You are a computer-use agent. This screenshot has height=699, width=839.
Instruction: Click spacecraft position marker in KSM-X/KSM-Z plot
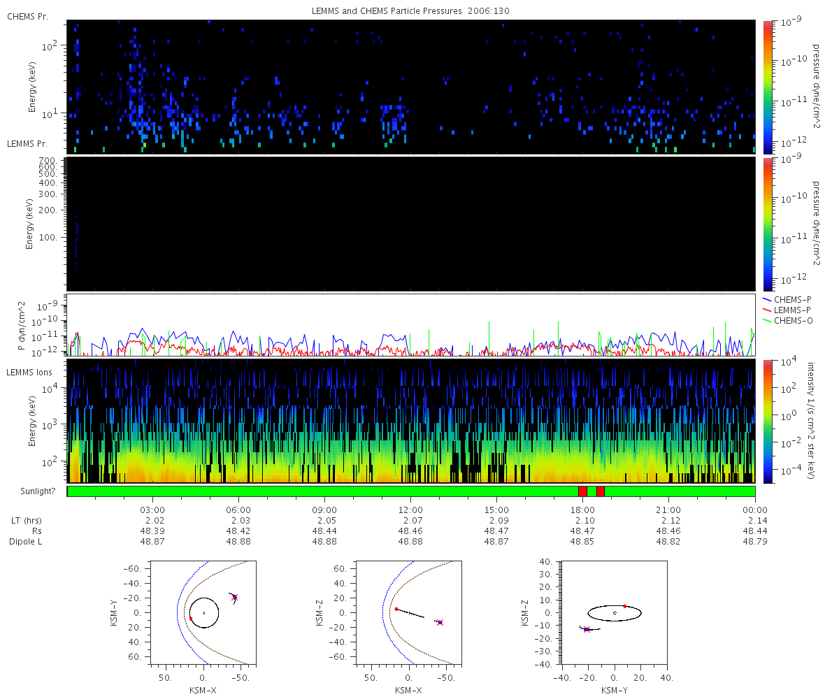(x=440, y=622)
